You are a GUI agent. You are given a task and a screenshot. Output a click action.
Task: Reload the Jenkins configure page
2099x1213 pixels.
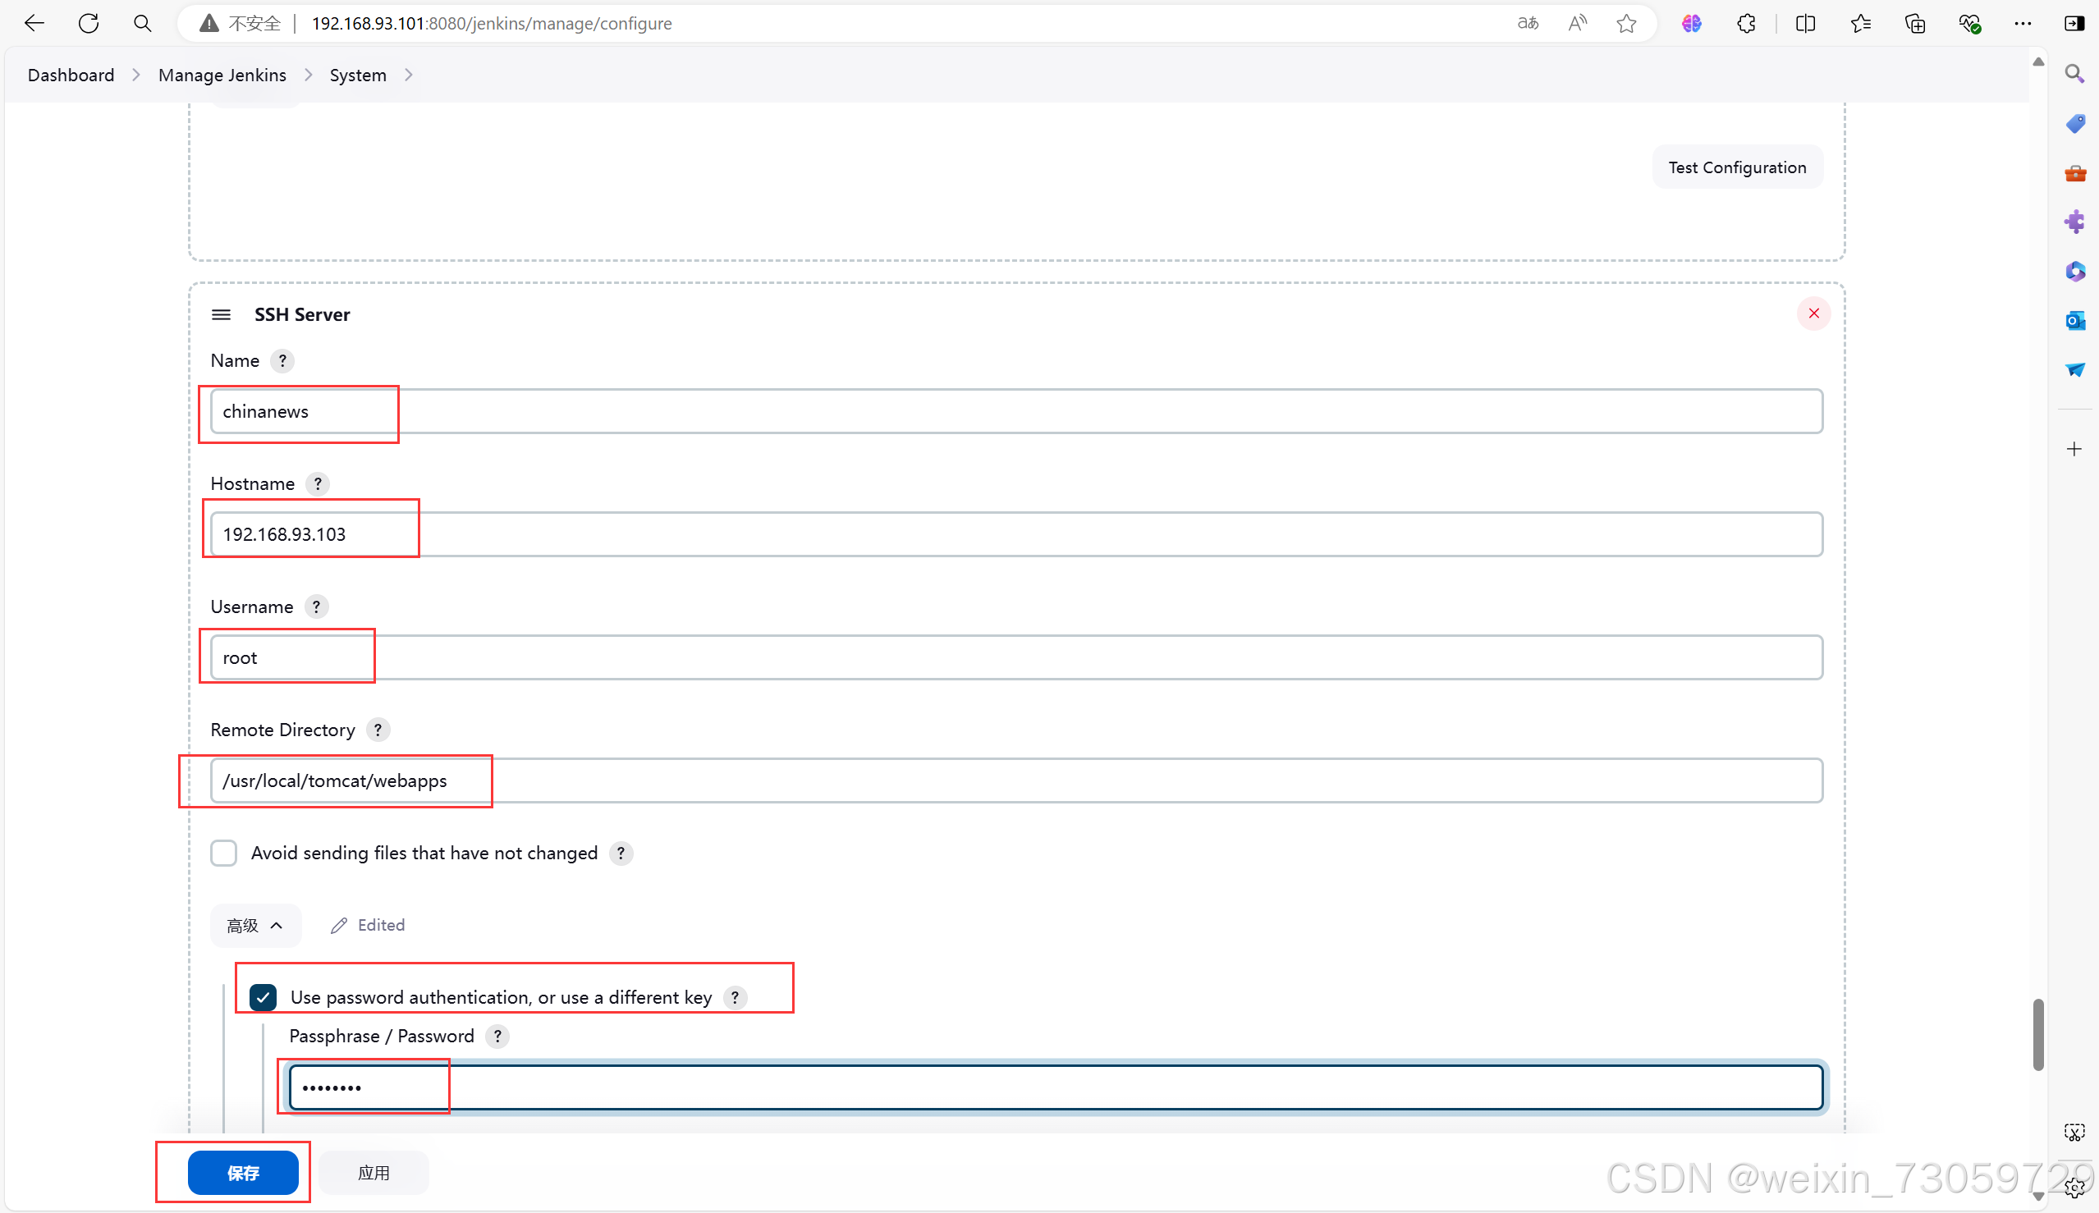click(89, 23)
